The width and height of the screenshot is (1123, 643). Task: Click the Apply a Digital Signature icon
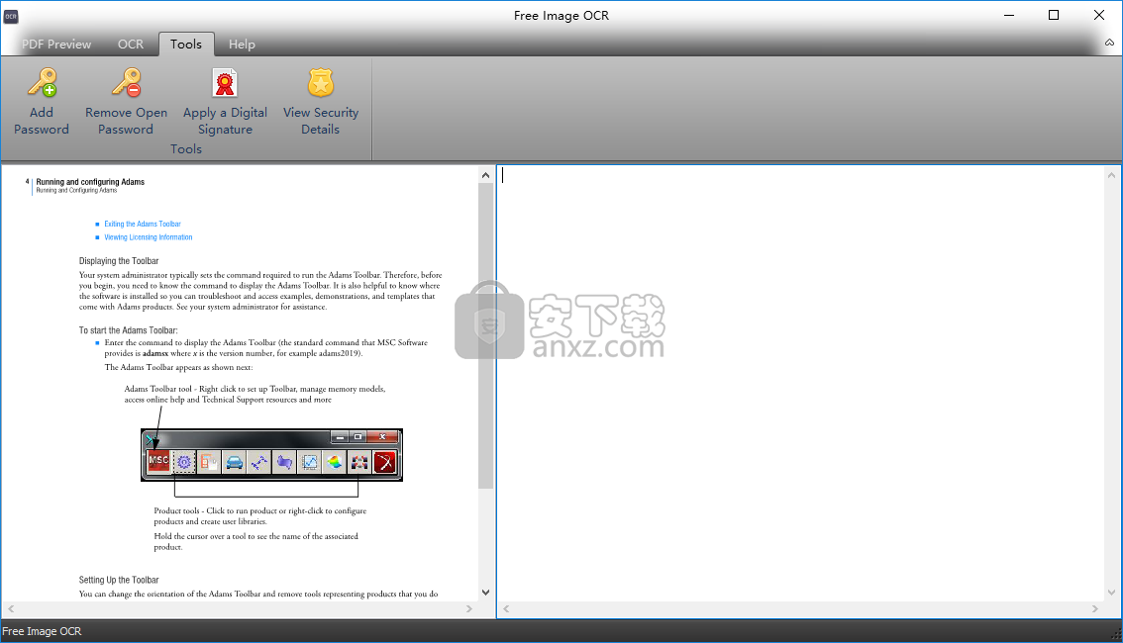click(x=225, y=82)
